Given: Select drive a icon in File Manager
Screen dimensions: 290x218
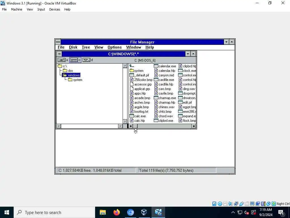Looking at the screenshot, I should point(61,60).
